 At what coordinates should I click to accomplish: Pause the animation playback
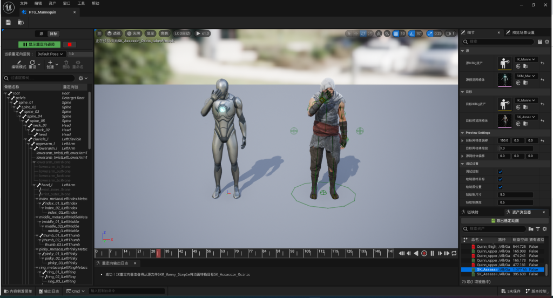click(432, 253)
